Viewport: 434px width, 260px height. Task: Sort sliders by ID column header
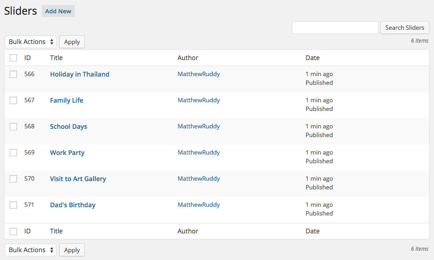(28, 58)
